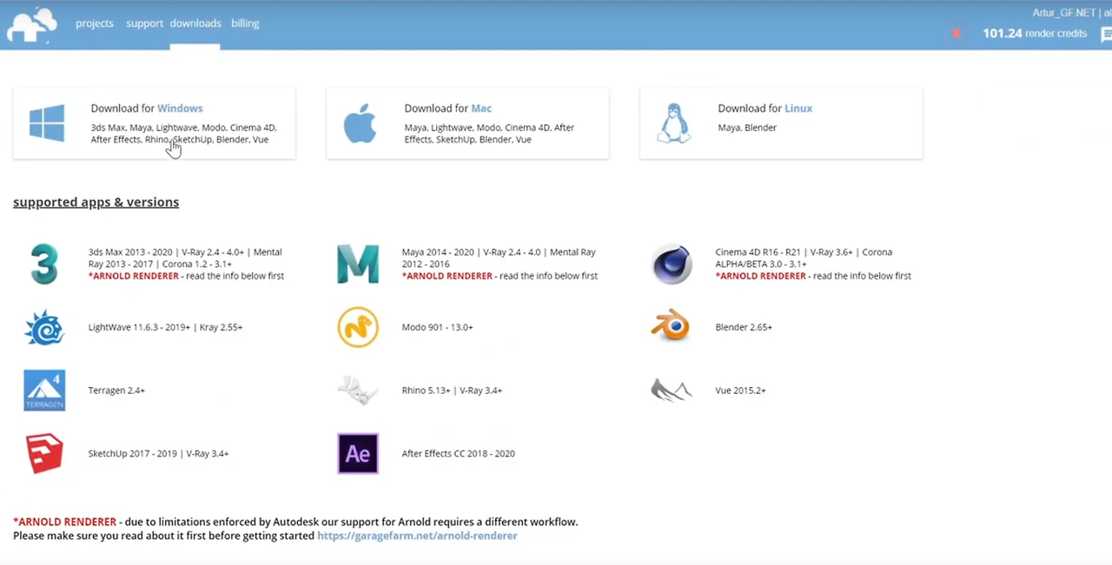This screenshot has height=565, width=1112.
Task: Click the SketchUp icon
Action: pyautogui.click(x=44, y=453)
